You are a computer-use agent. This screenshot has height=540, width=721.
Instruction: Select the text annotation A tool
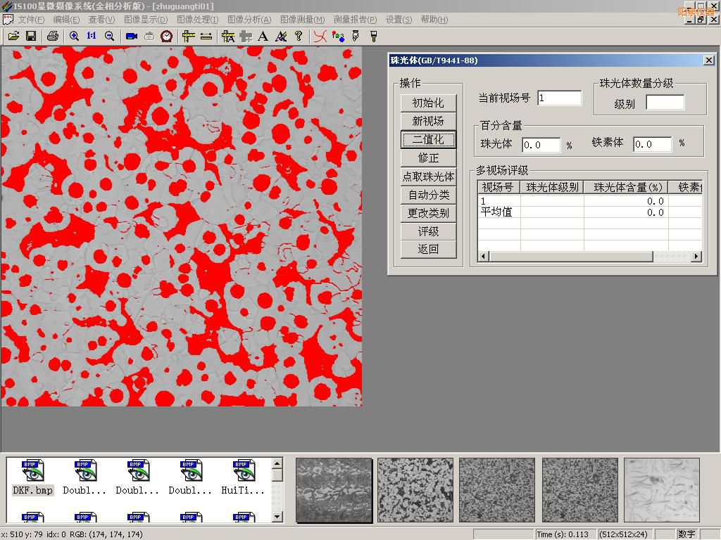coord(263,36)
